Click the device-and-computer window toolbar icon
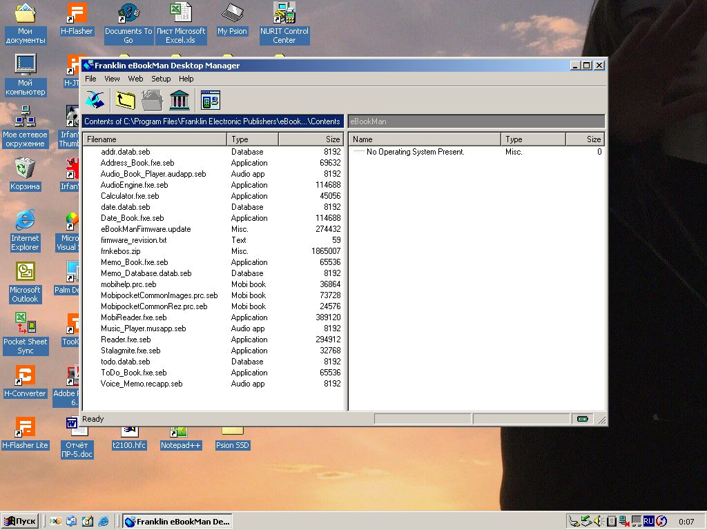Screen dimensions: 707x530 pyautogui.click(x=210, y=100)
